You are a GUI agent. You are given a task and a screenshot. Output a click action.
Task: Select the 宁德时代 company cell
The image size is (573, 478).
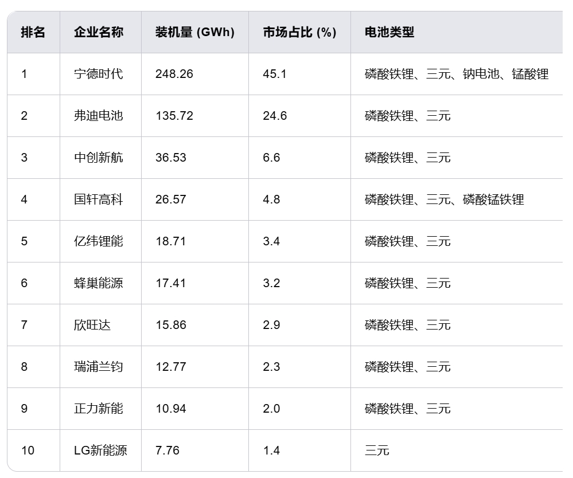(x=98, y=74)
